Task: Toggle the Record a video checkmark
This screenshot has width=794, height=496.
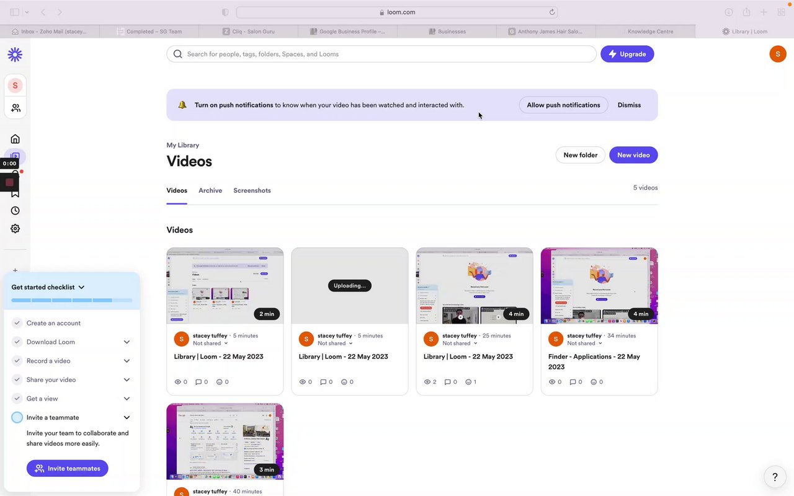Action: pos(17,361)
